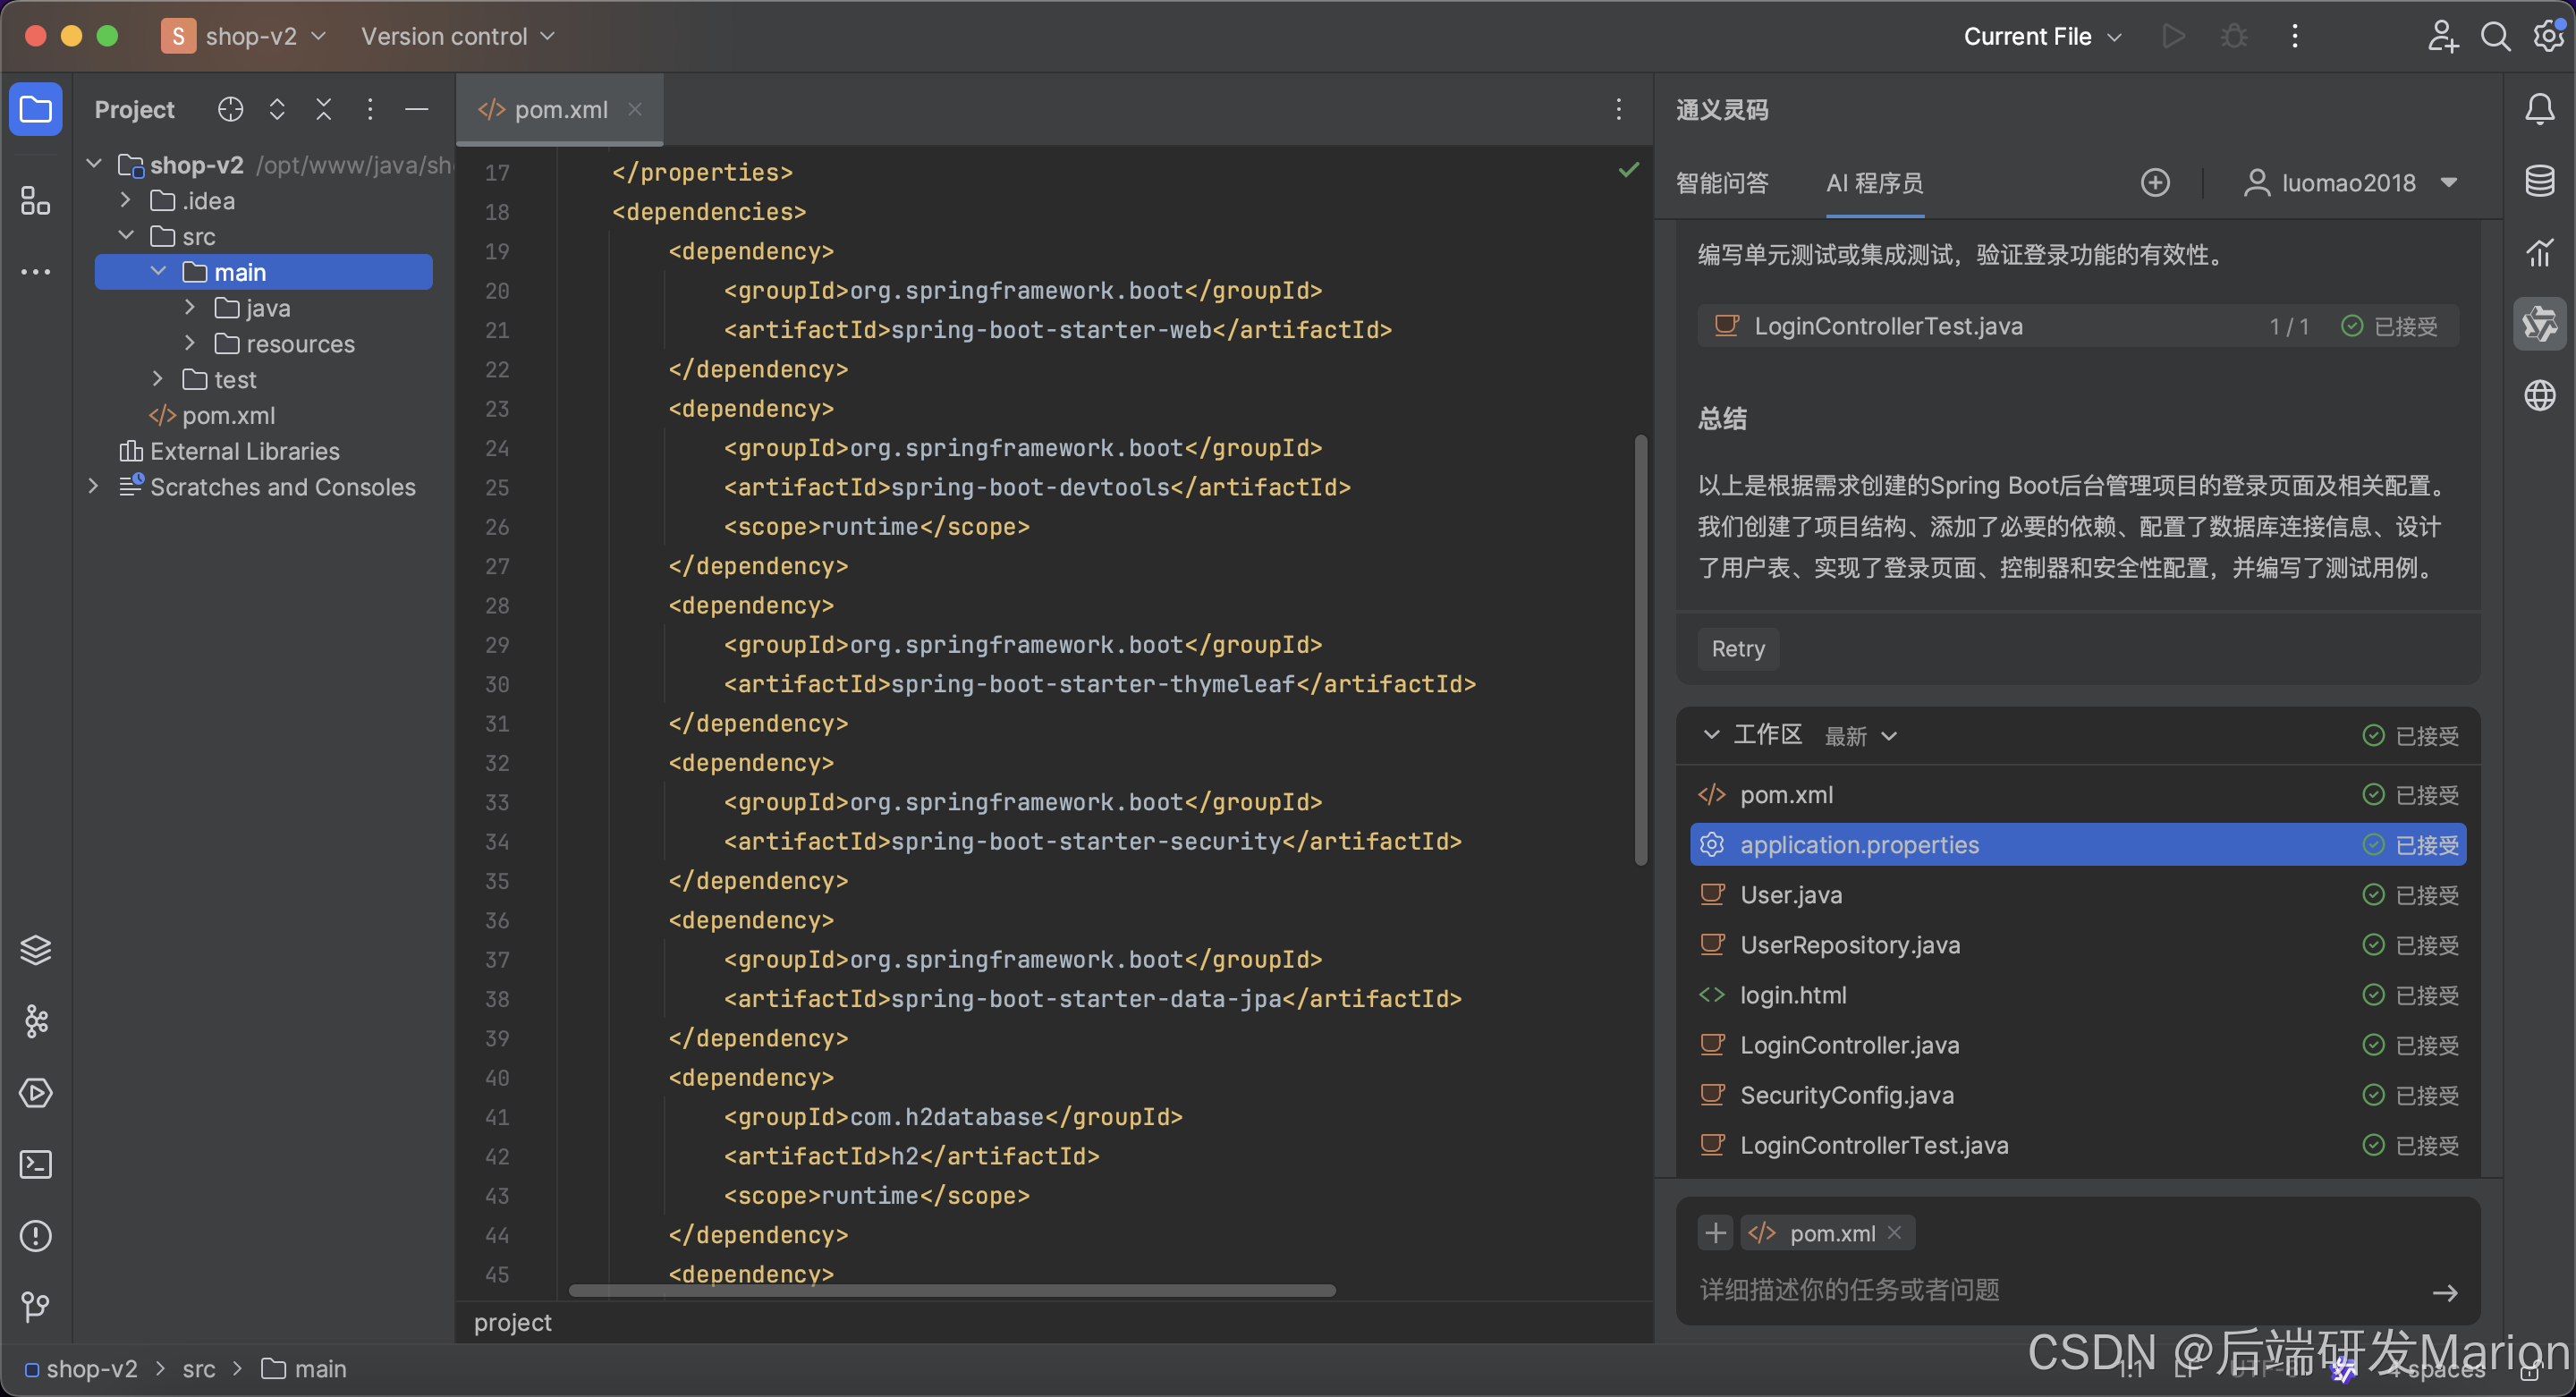Open the Problems tool window icon
Viewport: 2576px width, 1397px height.
[x=36, y=1236]
